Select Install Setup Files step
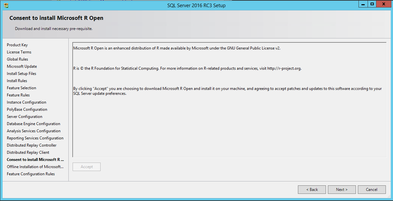The image size is (393, 201). pyautogui.click(x=21, y=74)
